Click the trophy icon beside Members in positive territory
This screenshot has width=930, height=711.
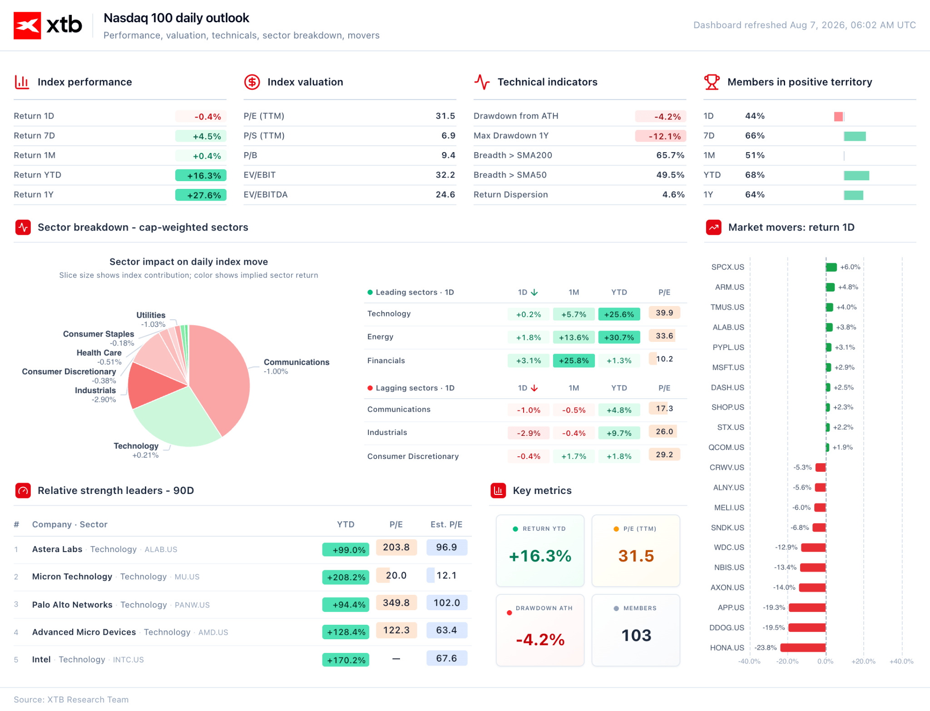click(712, 82)
